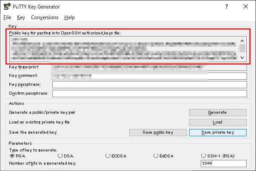Click Save public key button

tap(158, 132)
